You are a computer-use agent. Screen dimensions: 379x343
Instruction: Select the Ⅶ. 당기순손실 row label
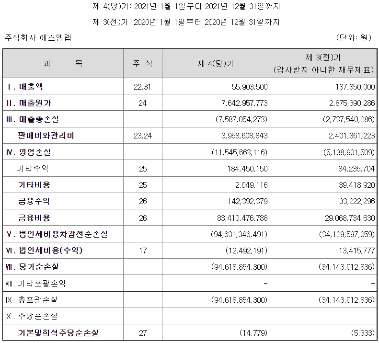[x=32, y=267]
